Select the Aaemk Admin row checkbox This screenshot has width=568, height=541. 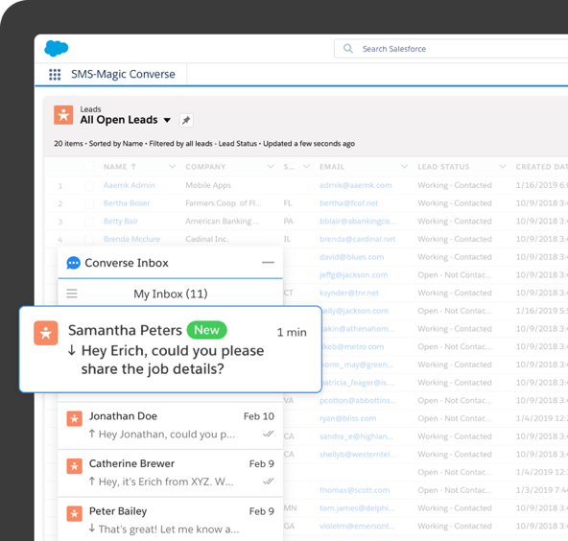point(89,186)
